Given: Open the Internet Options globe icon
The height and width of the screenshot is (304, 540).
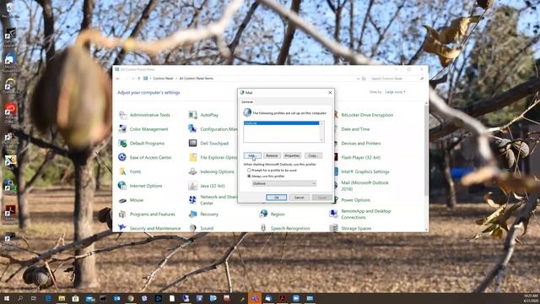Looking at the screenshot, I should (122, 186).
